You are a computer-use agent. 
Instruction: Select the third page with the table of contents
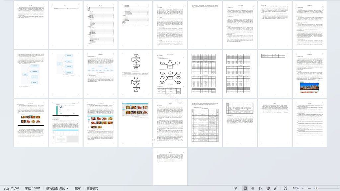tap(100, 25)
